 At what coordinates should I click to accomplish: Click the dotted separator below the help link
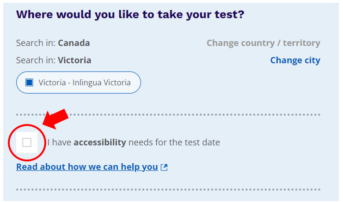tap(185, 190)
